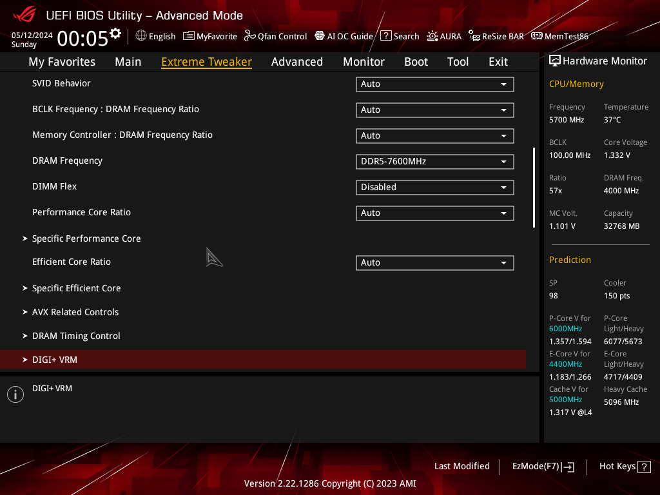
Task: Click the Version 2.22.1286 copyright text
Action: pyautogui.click(x=330, y=483)
